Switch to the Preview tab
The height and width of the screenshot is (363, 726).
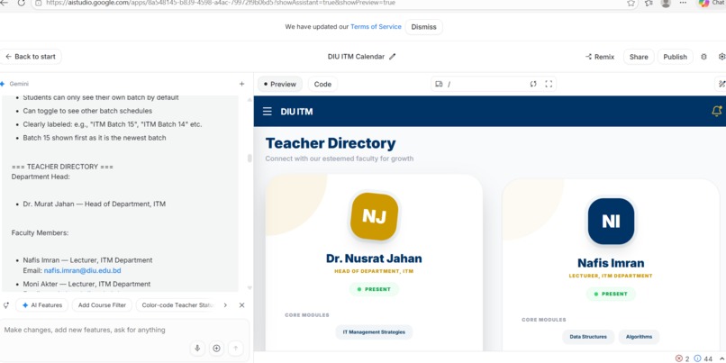coord(279,84)
